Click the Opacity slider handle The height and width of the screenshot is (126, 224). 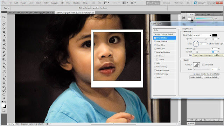pos(206,39)
